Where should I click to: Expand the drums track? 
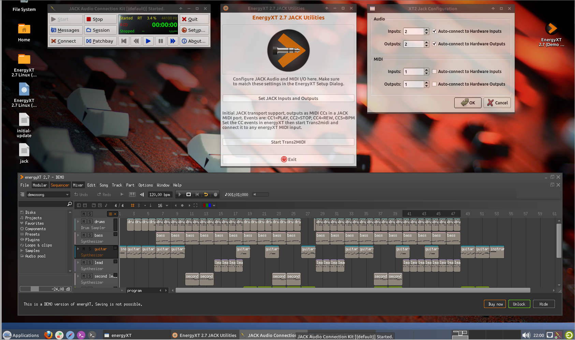(x=78, y=222)
